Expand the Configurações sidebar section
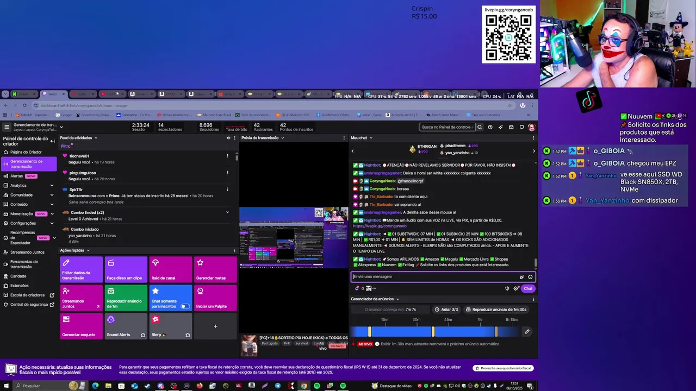This screenshot has height=391, width=696. (x=52, y=223)
